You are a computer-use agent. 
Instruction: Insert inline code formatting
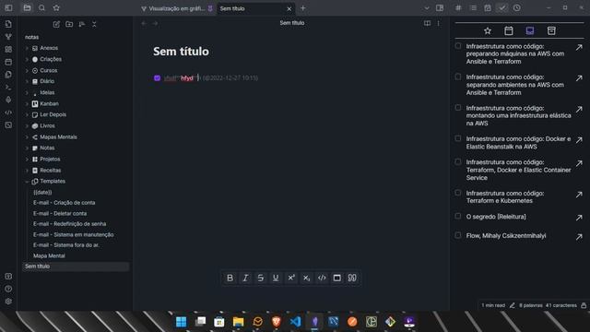322,278
